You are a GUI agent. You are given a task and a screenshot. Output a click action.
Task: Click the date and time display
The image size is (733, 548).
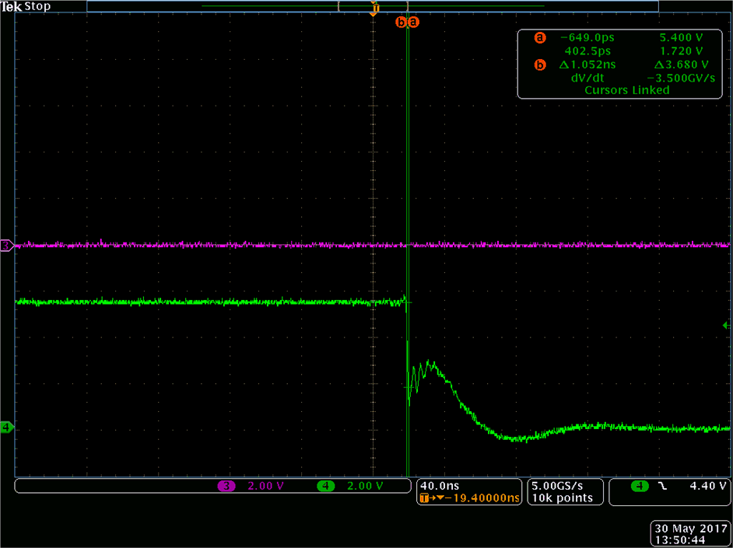tap(689, 532)
